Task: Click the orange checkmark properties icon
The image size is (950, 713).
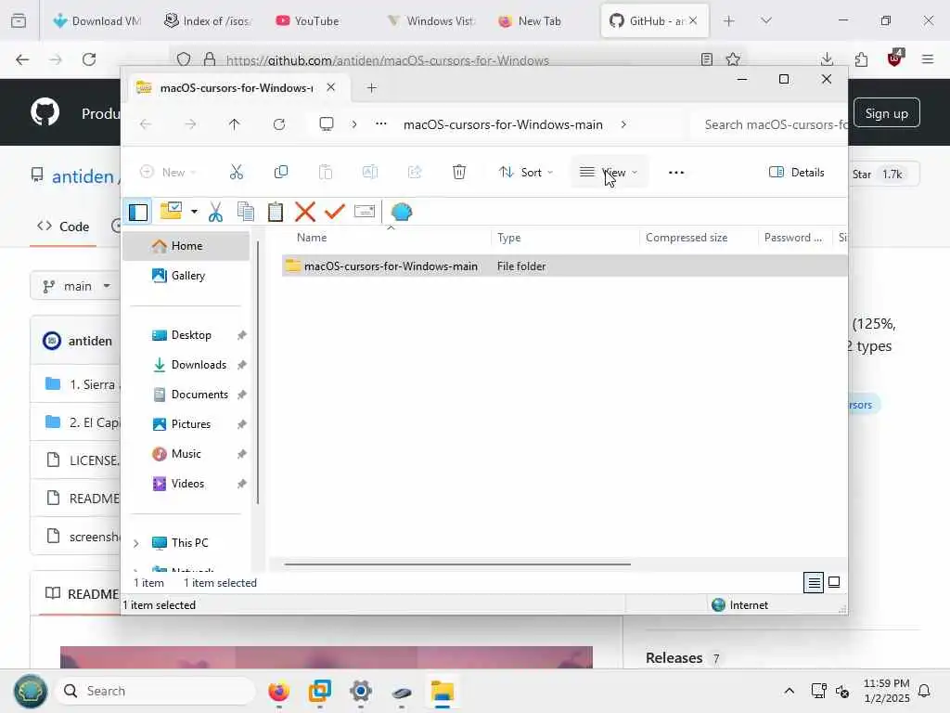Action: pyautogui.click(x=334, y=212)
